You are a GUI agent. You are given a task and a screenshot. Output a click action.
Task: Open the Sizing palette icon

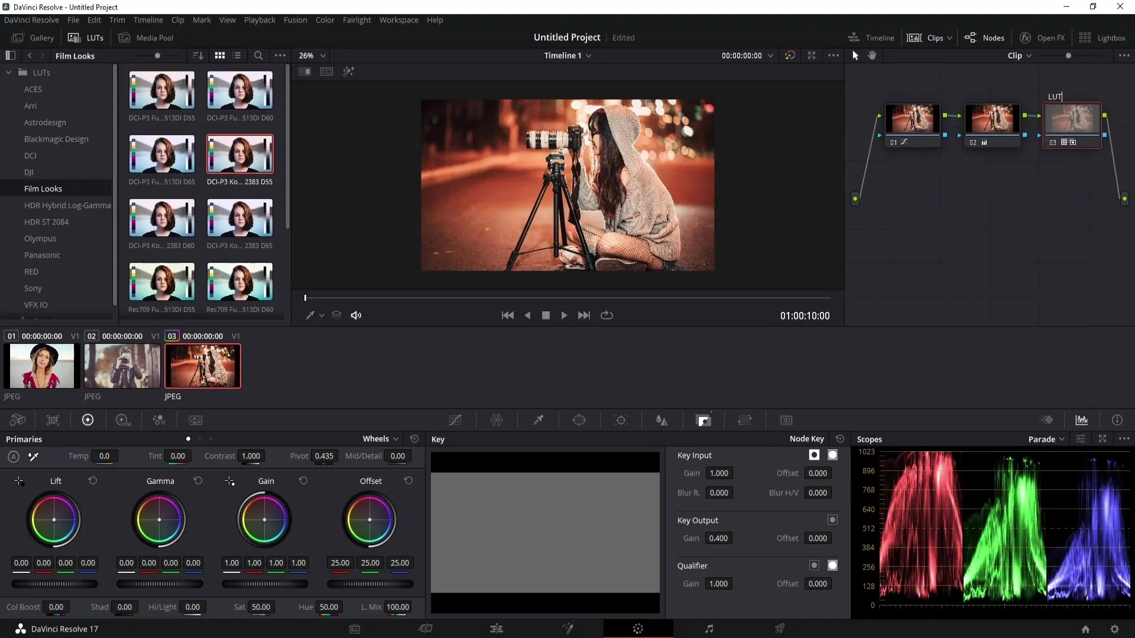tap(745, 420)
